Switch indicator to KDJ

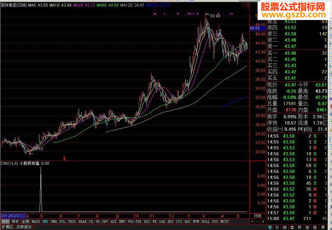click(x=170, y=221)
